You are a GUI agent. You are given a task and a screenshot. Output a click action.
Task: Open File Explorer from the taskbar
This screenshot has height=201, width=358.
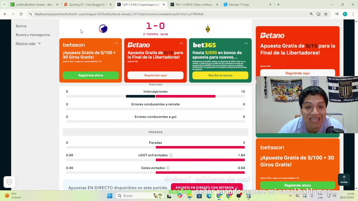(189, 196)
